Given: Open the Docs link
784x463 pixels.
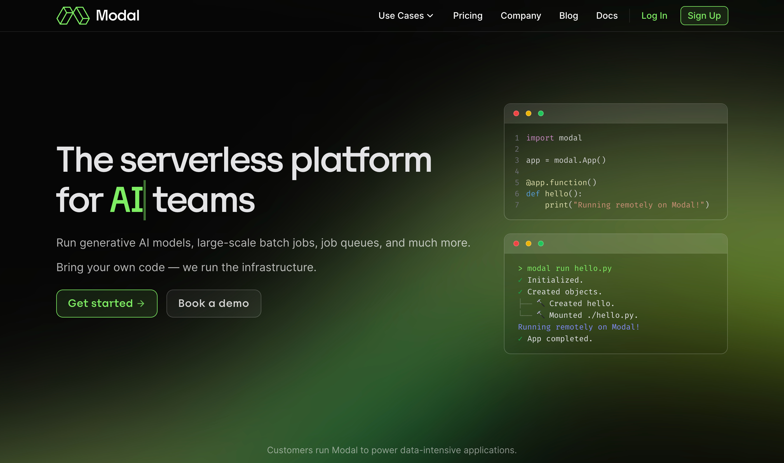Looking at the screenshot, I should 607,16.
